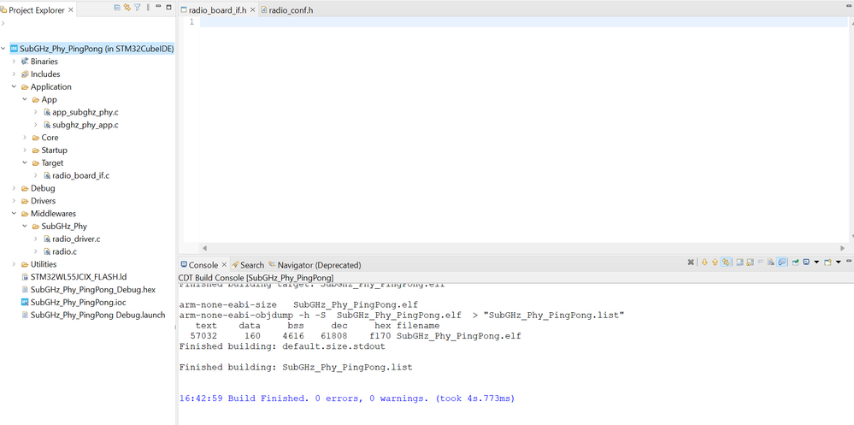Click the Remove Console X icon
The width and height of the screenshot is (854, 425).
[691, 262]
